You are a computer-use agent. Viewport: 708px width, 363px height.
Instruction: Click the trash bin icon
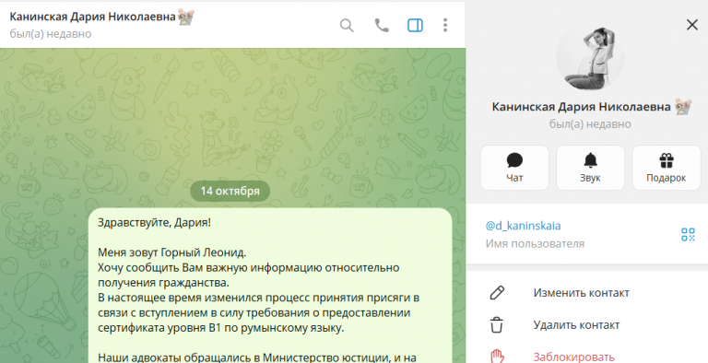tap(497, 325)
